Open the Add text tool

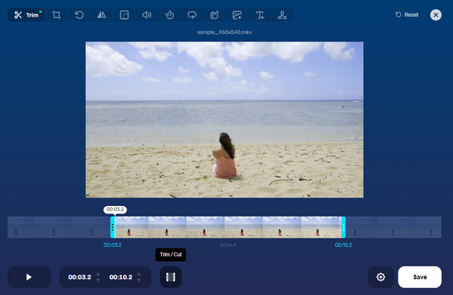(x=260, y=15)
